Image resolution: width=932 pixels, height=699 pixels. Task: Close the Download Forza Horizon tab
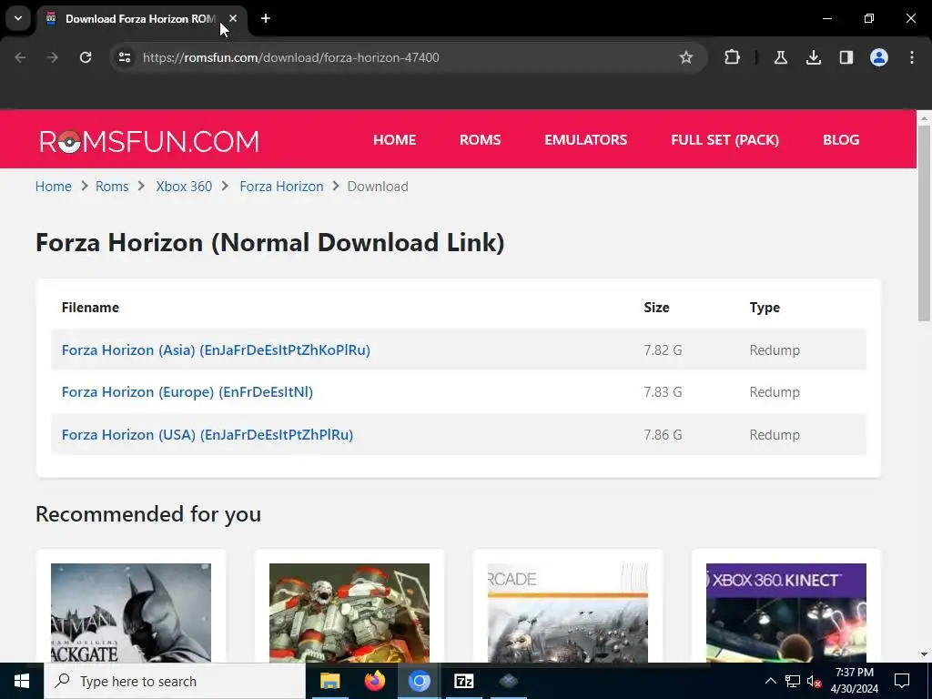click(x=233, y=18)
